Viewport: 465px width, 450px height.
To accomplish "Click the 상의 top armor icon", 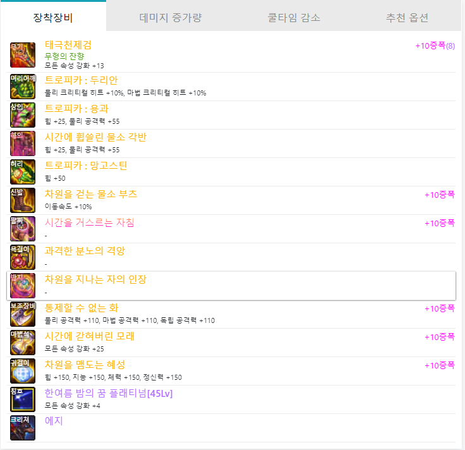I will tap(23, 115).
